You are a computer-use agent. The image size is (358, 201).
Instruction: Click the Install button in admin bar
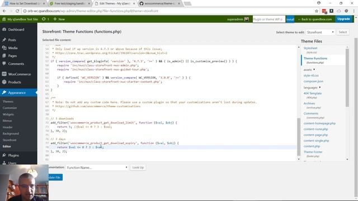pos(290,20)
